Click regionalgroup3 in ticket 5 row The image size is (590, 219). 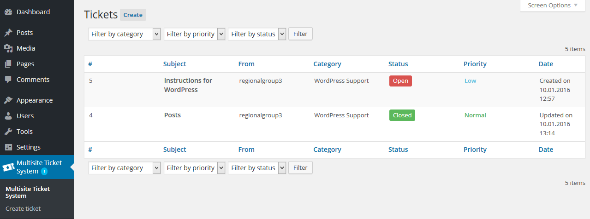[x=261, y=81]
